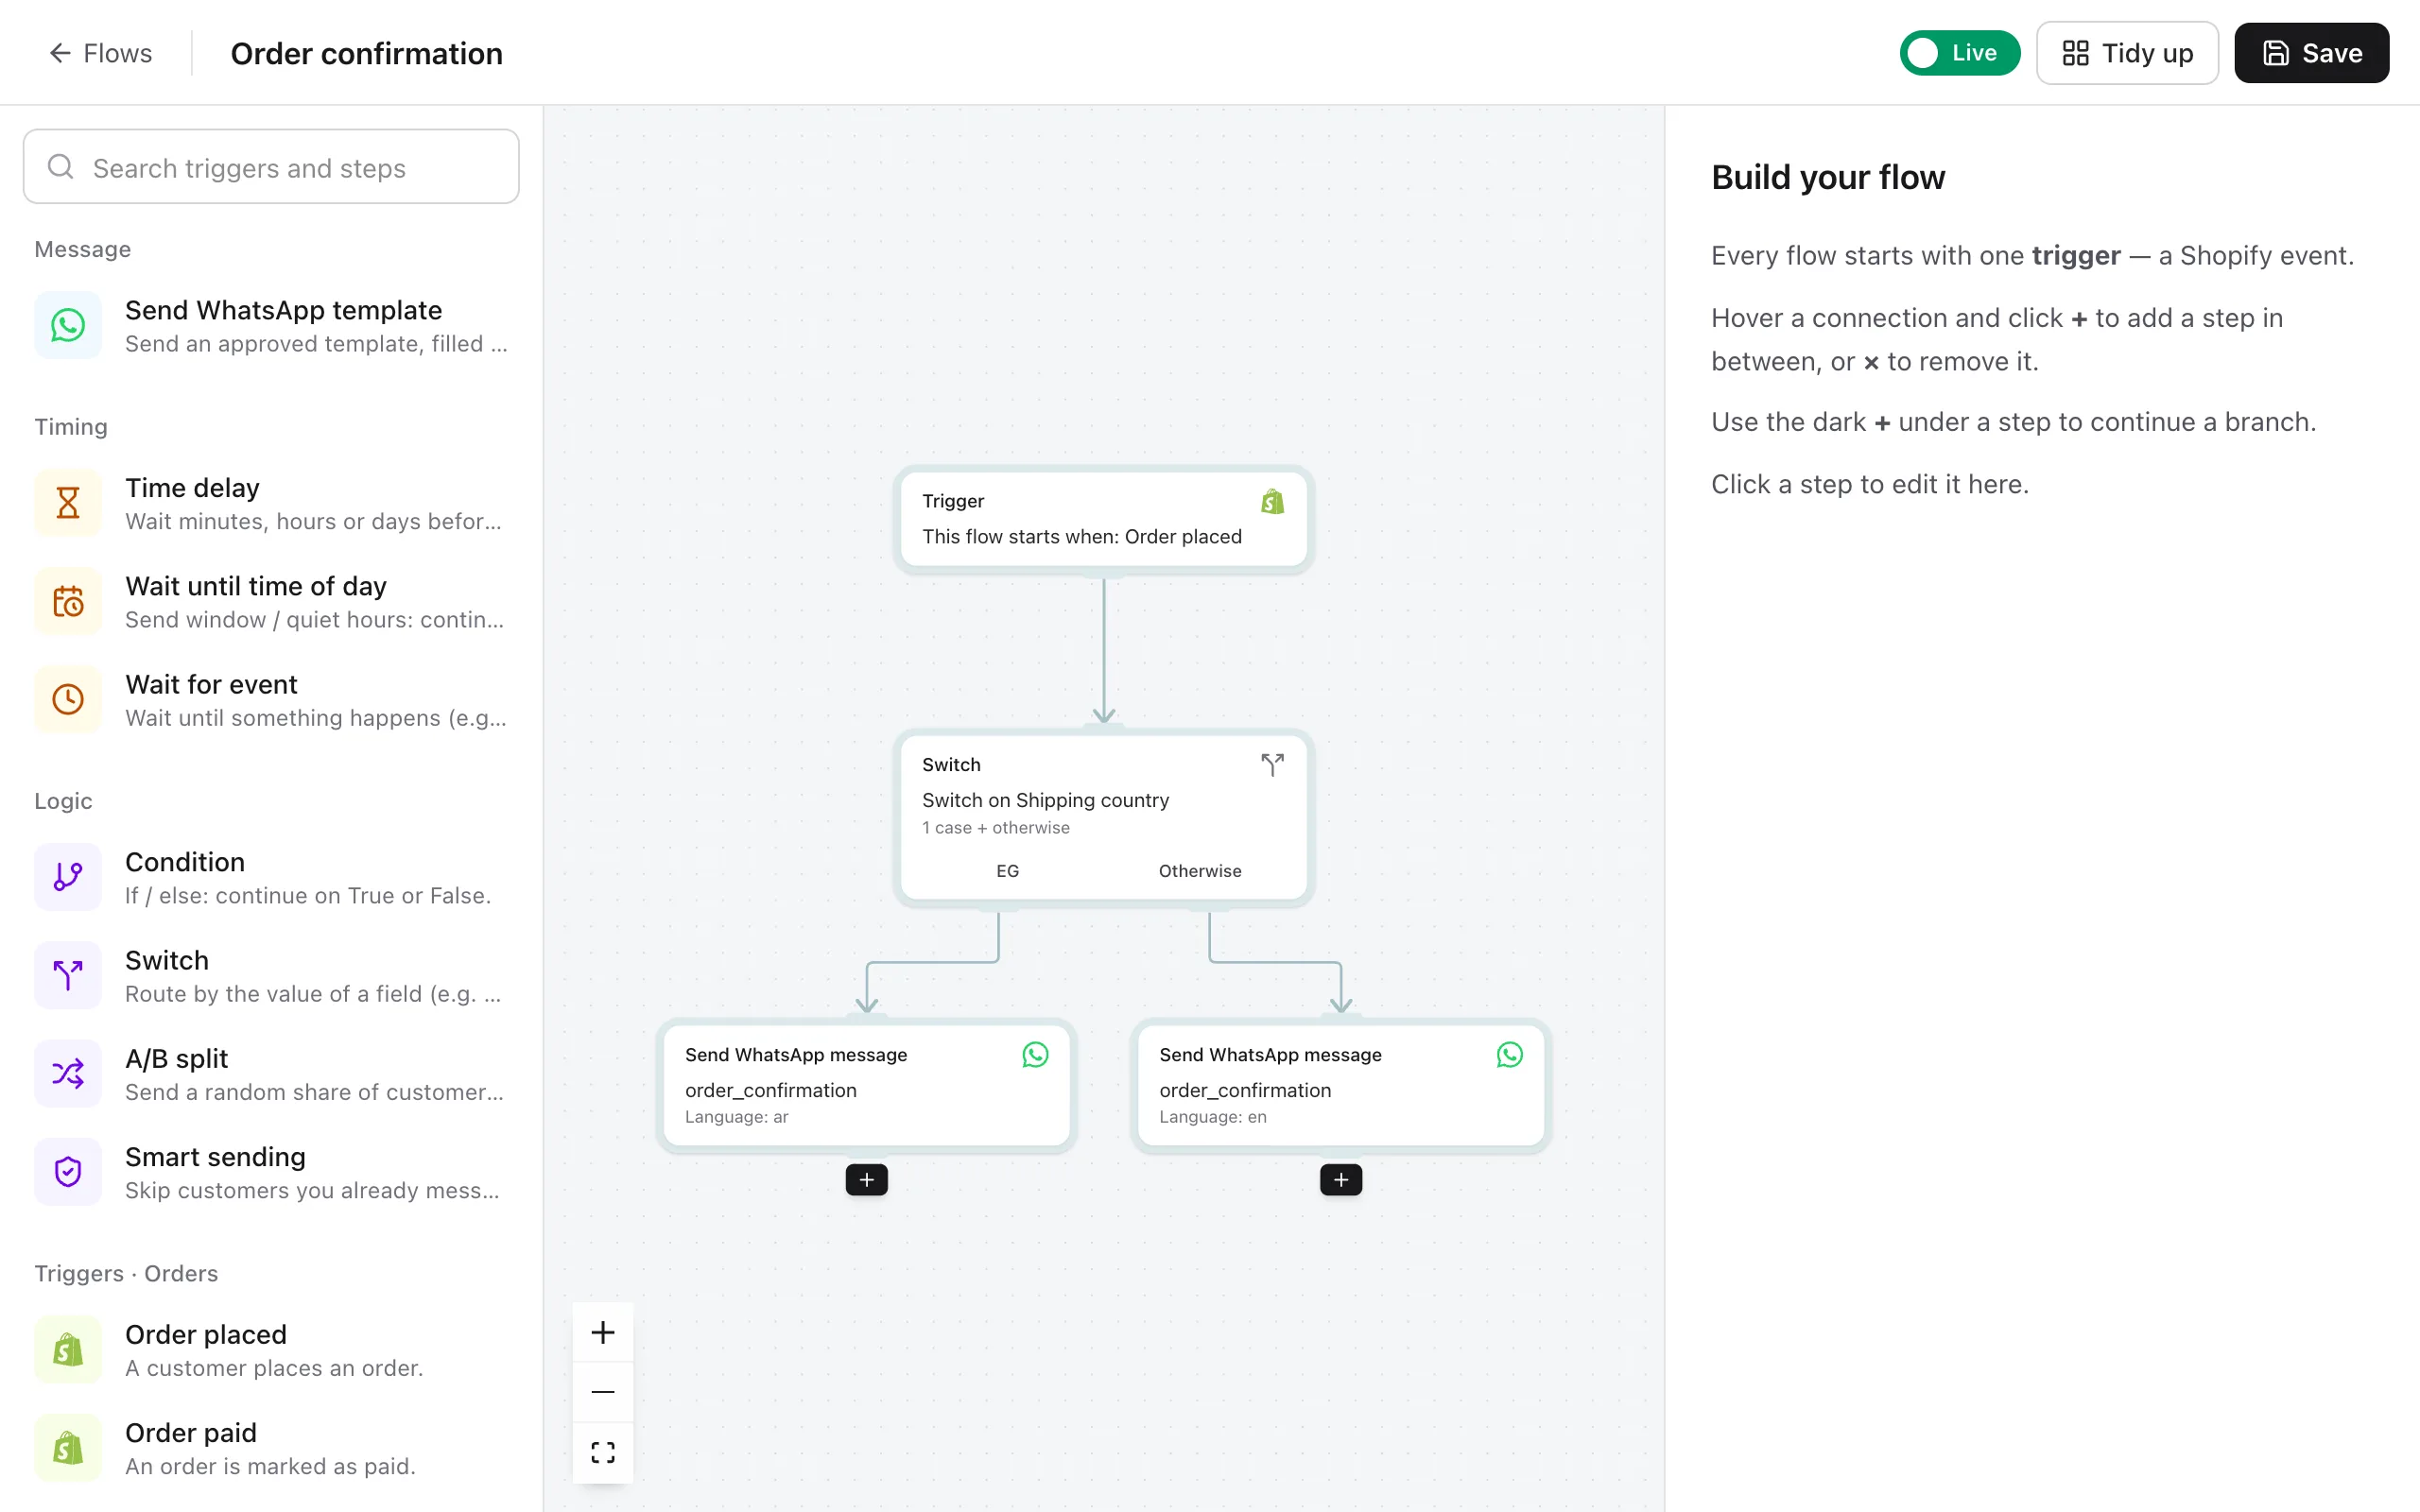This screenshot has height=1512, width=2420.
Task: Click the Smart sending shield icon
Action: (x=68, y=1171)
